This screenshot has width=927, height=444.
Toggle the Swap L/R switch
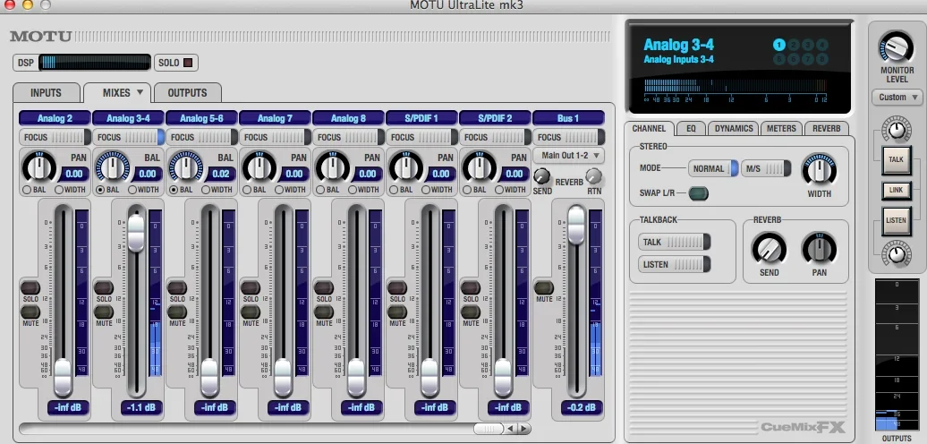click(698, 193)
